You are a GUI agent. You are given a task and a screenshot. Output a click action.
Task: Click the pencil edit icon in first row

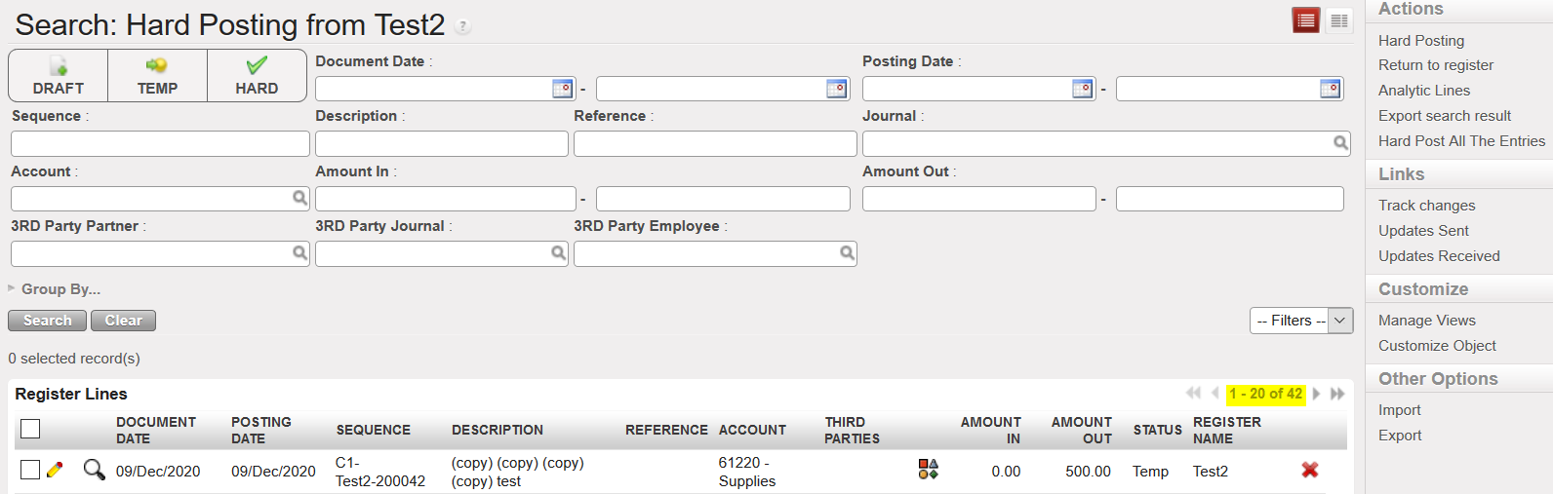tap(55, 471)
